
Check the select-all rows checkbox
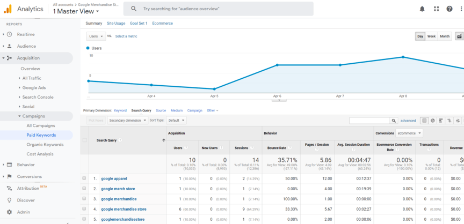[85, 140]
